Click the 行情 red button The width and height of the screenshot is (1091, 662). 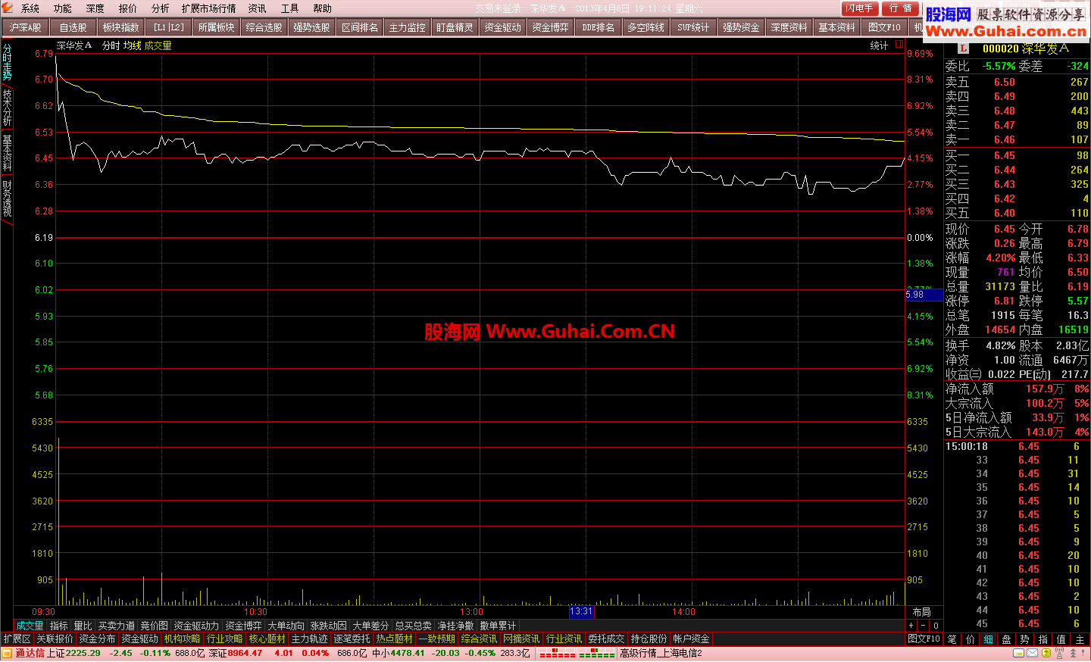[900, 8]
